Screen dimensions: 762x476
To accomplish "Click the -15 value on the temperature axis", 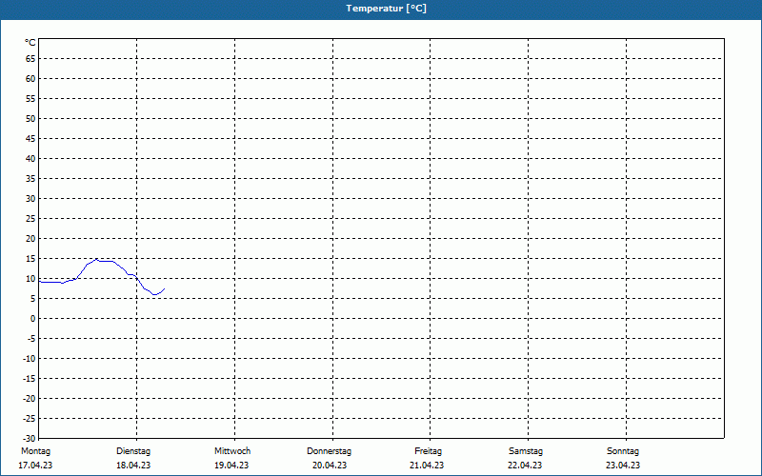I will (30, 379).
